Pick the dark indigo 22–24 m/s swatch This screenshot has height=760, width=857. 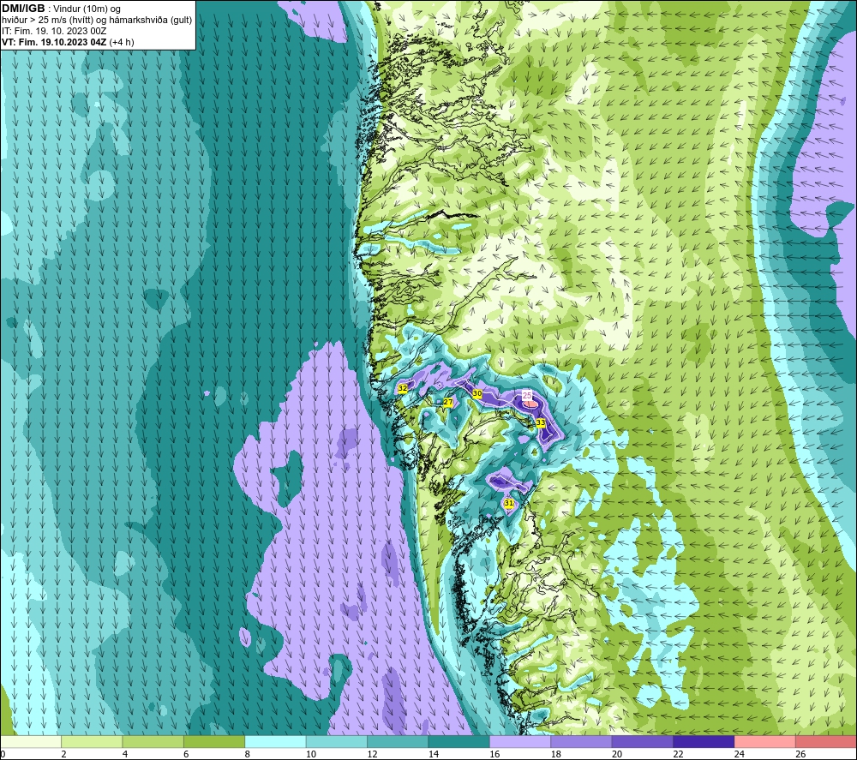704,741
